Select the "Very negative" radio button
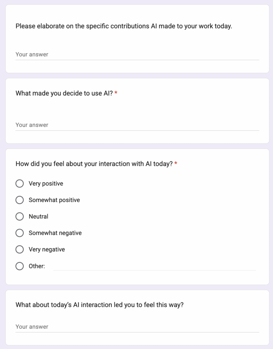The width and height of the screenshot is (273, 349). [20, 249]
